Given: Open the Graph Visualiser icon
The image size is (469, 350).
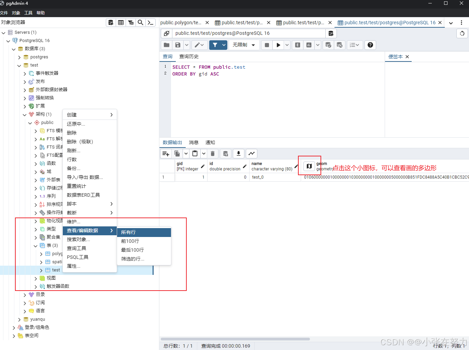Looking at the screenshot, I should tap(252, 154).
